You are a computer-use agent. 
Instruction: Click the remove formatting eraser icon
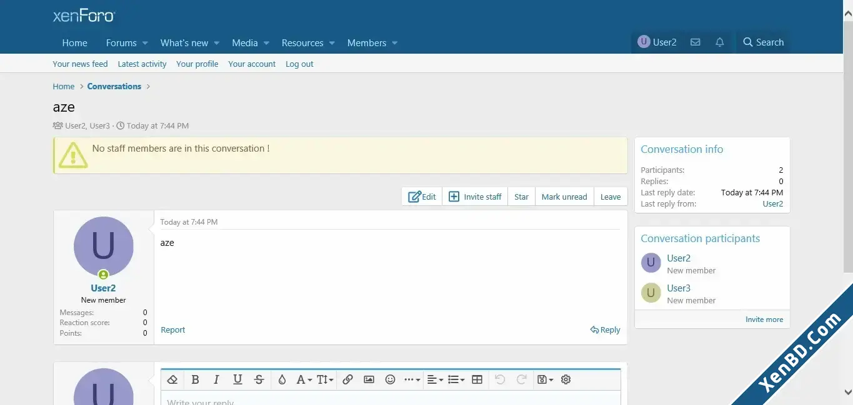[173, 379]
